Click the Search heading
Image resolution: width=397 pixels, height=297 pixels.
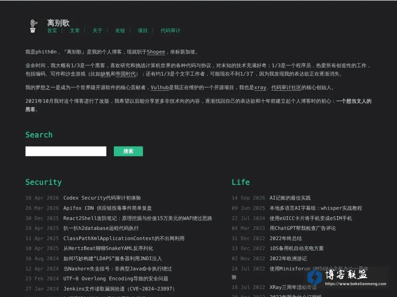click(39, 135)
